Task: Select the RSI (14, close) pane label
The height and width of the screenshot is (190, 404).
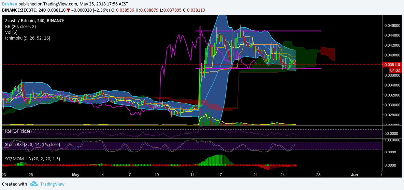Action: 18,131
